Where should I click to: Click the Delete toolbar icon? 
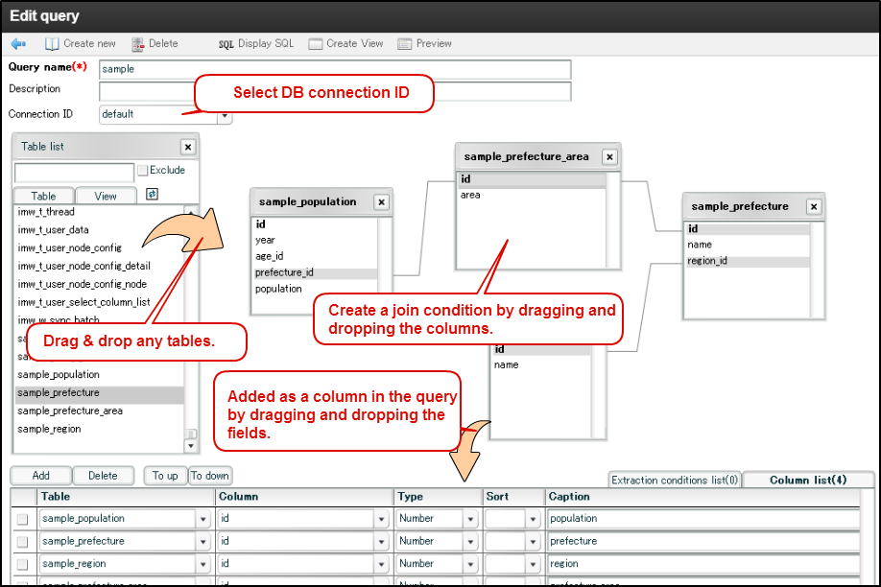pos(138,44)
